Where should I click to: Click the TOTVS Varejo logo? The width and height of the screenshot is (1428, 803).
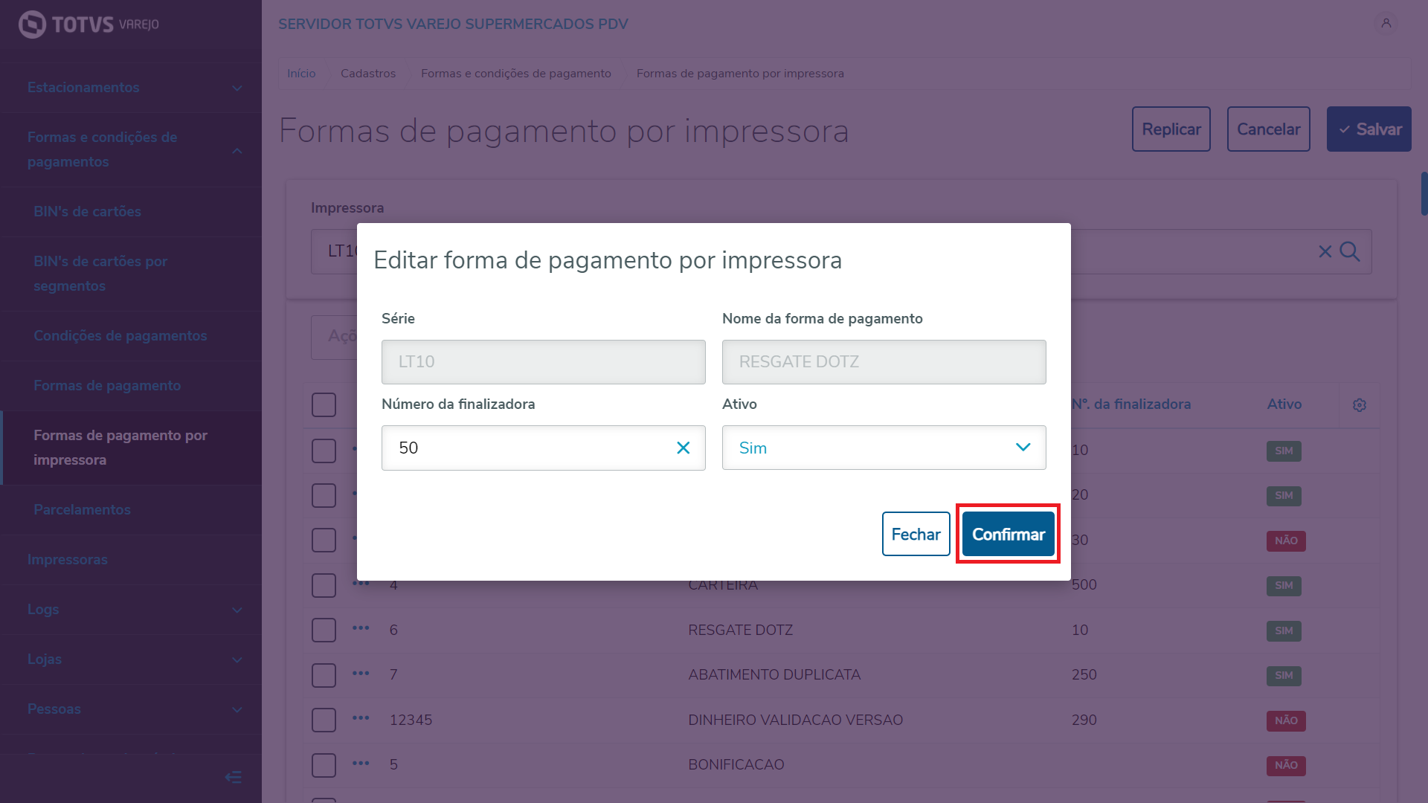[89, 25]
